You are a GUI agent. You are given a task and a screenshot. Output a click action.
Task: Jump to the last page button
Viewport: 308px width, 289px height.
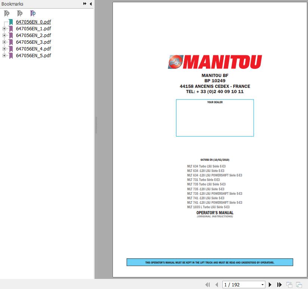[279, 285]
